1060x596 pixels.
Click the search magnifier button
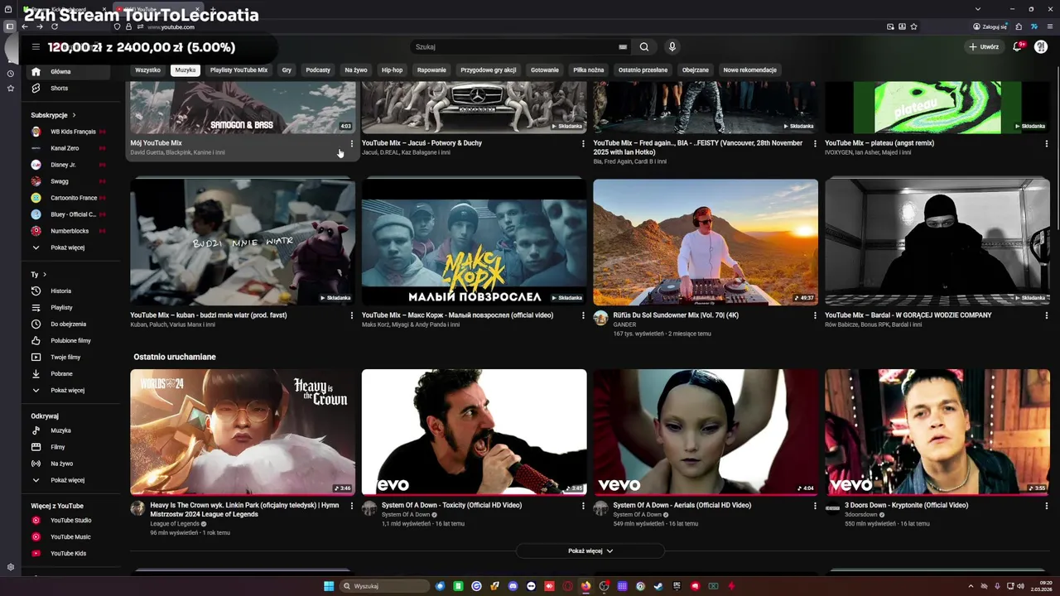point(644,47)
